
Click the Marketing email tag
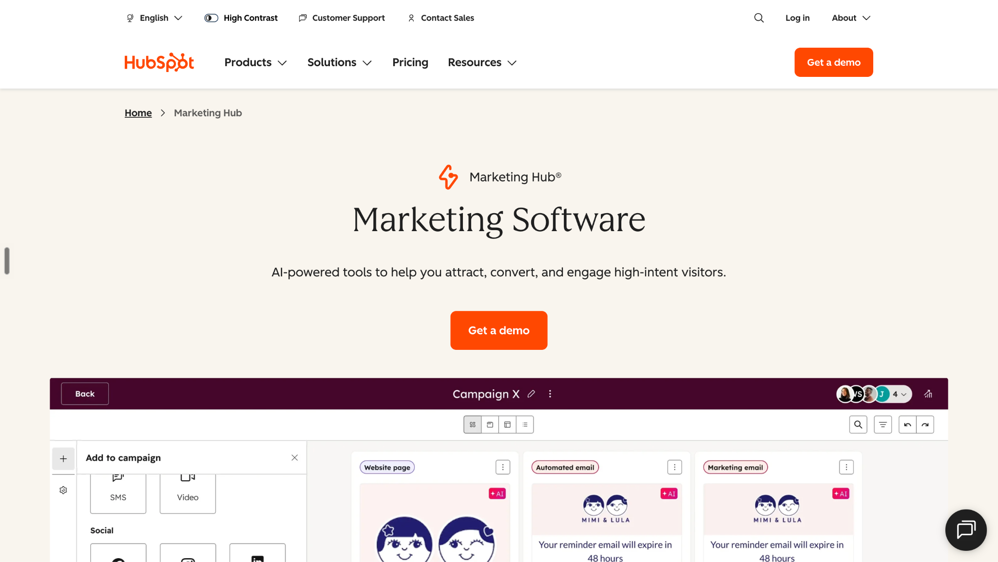click(735, 468)
